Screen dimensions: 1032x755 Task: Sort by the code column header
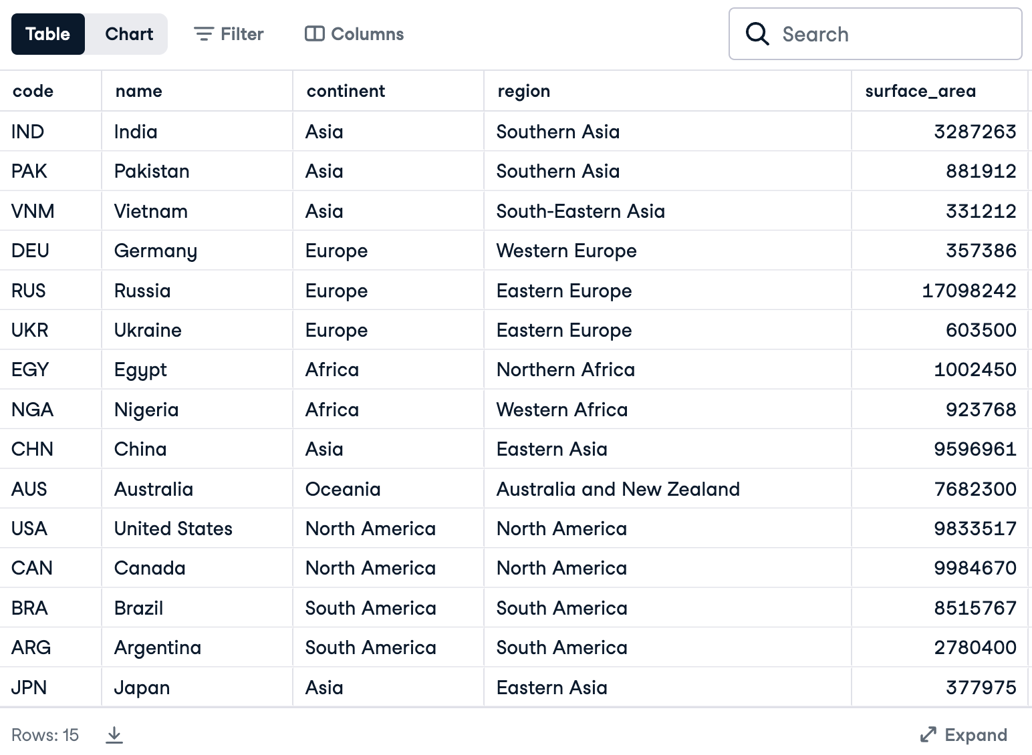click(x=33, y=91)
